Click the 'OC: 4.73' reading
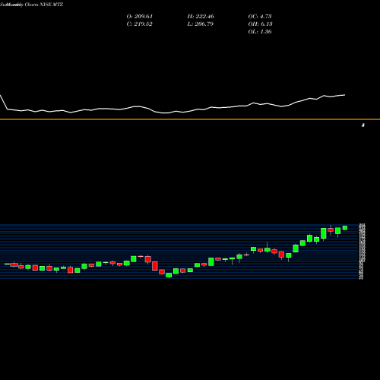 pos(260,17)
